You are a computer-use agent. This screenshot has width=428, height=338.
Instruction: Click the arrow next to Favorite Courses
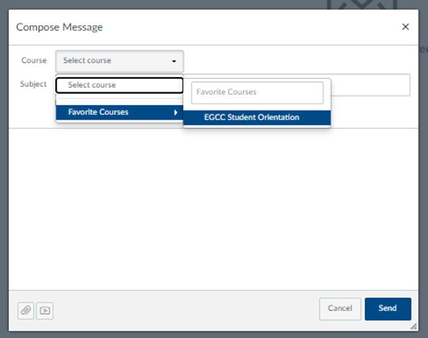click(176, 113)
